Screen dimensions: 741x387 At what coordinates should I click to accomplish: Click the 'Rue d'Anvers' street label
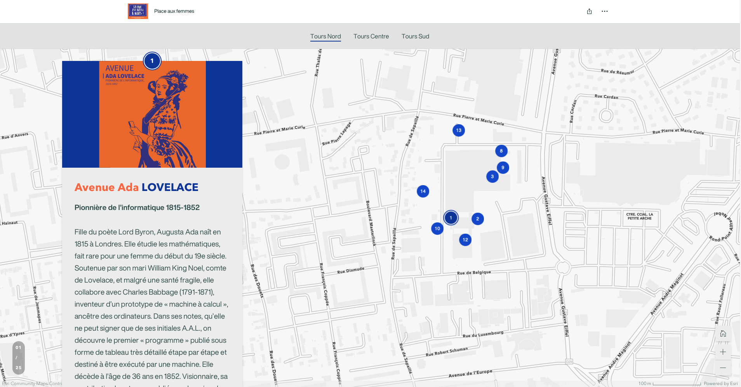tap(15, 135)
